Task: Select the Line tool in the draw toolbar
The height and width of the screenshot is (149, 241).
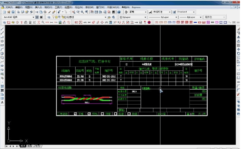Action: click(x=2, y=29)
